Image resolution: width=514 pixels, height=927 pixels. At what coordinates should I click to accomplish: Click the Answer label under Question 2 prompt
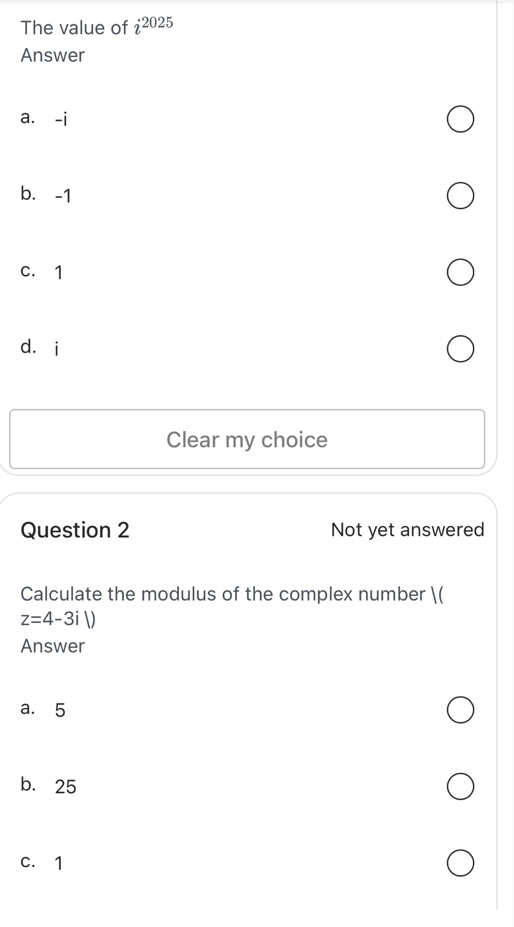point(52,646)
